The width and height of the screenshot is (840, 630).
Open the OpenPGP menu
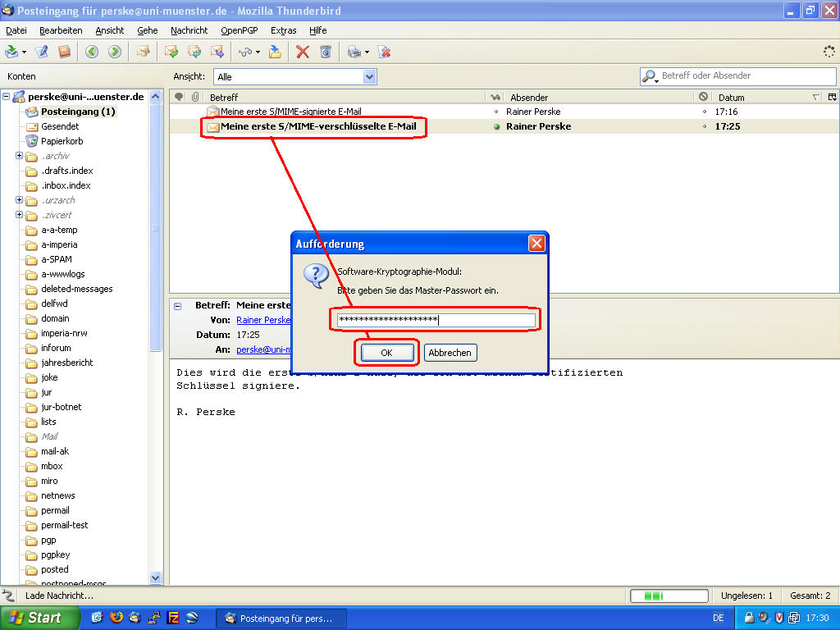(x=240, y=30)
